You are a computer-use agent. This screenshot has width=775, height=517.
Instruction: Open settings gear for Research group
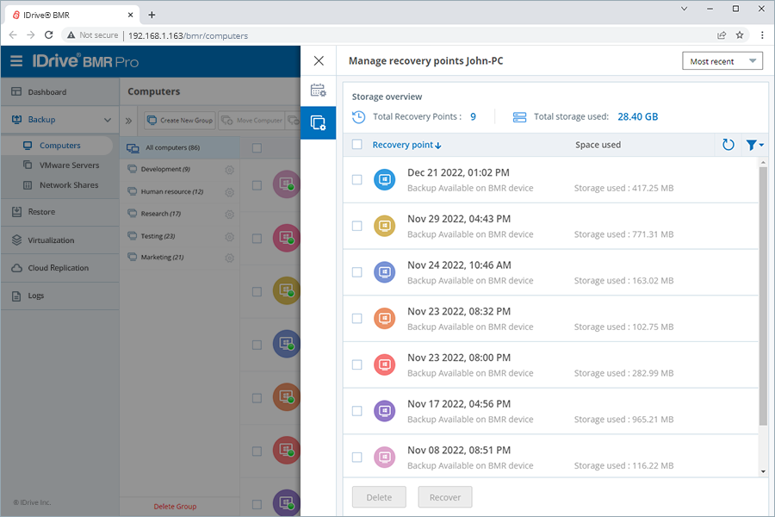pos(229,215)
